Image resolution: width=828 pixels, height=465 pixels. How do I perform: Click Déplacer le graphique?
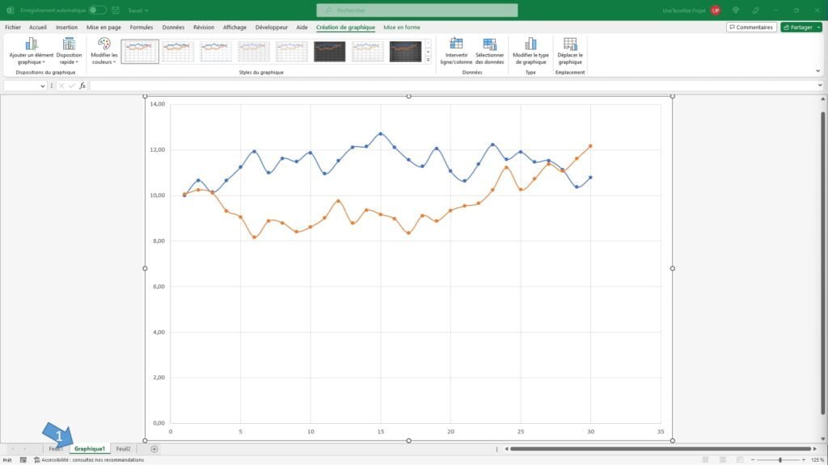[x=570, y=50]
